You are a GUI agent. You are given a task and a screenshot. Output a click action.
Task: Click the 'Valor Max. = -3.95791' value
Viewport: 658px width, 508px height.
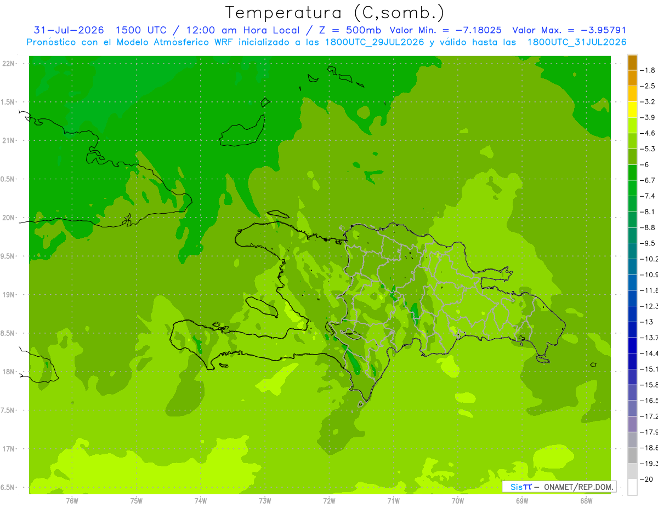click(569, 30)
